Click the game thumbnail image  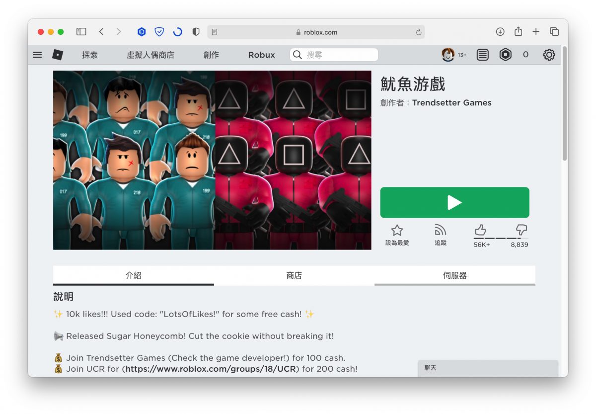[x=212, y=160]
